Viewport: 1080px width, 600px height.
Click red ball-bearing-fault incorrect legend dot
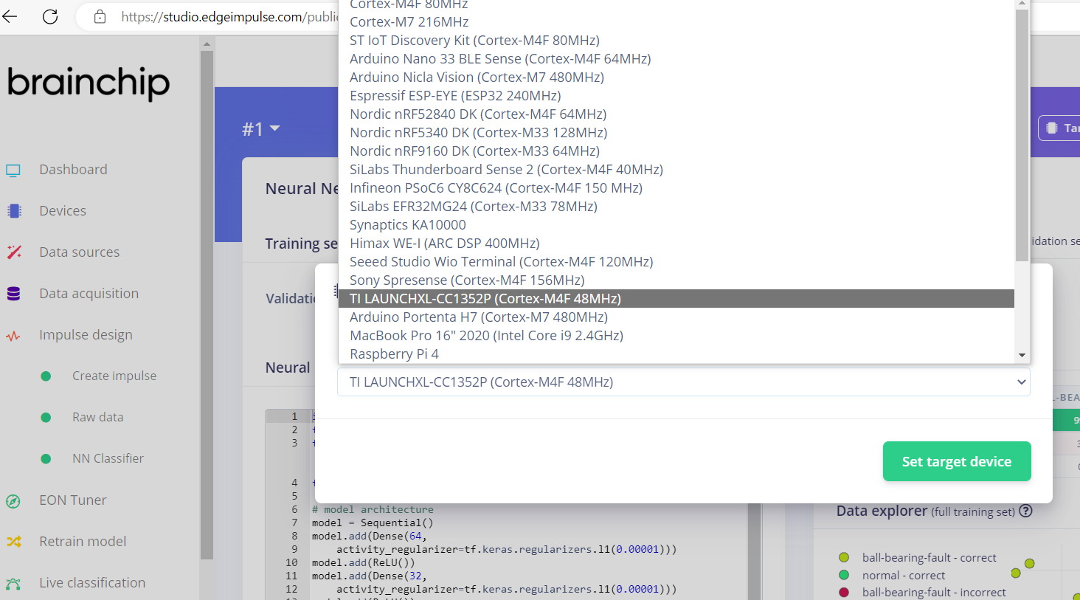pyautogui.click(x=844, y=593)
